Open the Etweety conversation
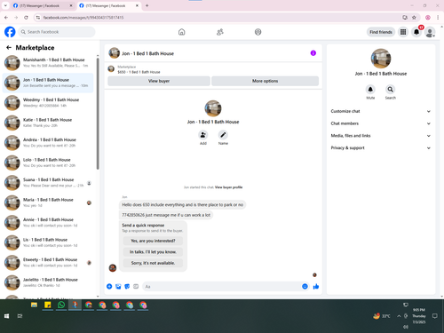 [48, 262]
